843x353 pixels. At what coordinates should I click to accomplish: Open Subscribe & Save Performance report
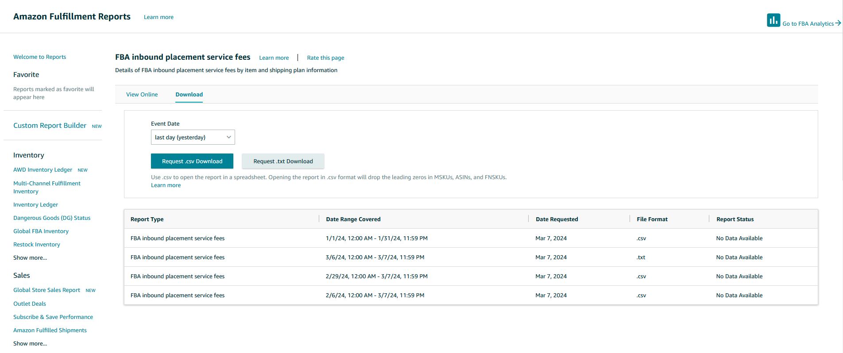pos(53,317)
